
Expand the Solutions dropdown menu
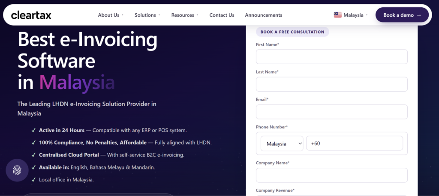pyautogui.click(x=147, y=15)
